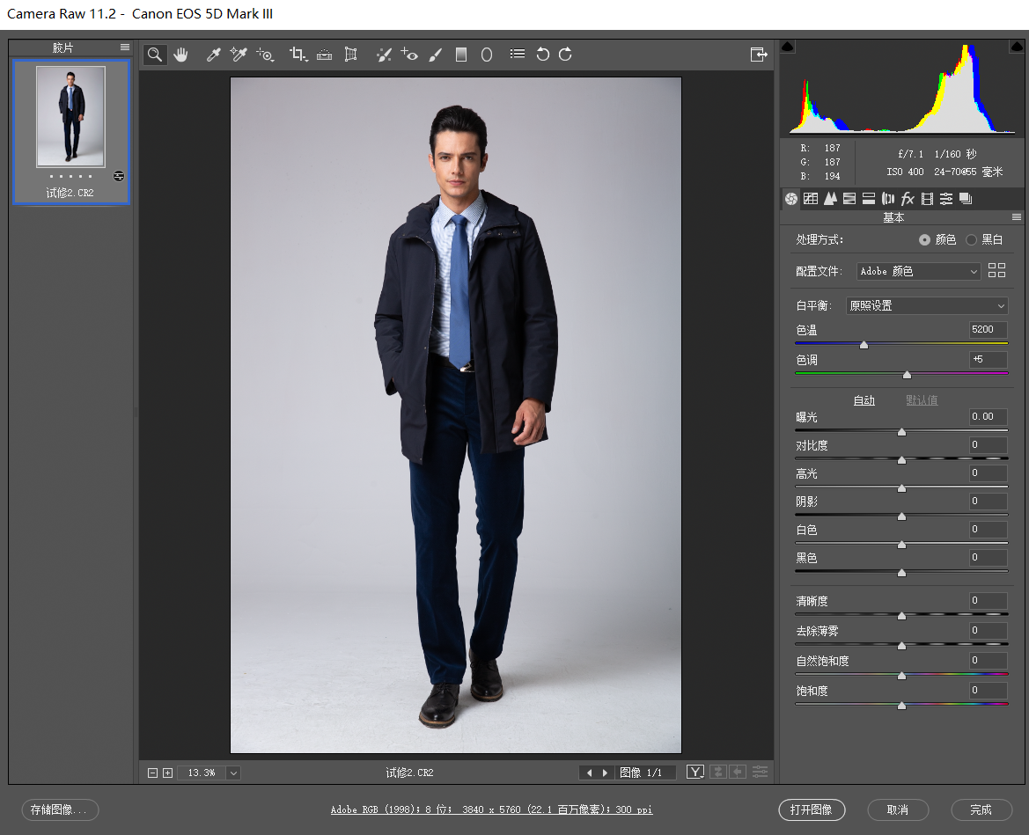Browse profiles with the grid icon
1029x835 pixels.
(x=996, y=270)
